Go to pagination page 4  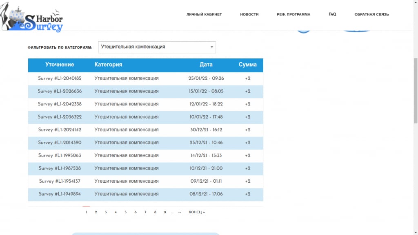(x=116, y=212)
